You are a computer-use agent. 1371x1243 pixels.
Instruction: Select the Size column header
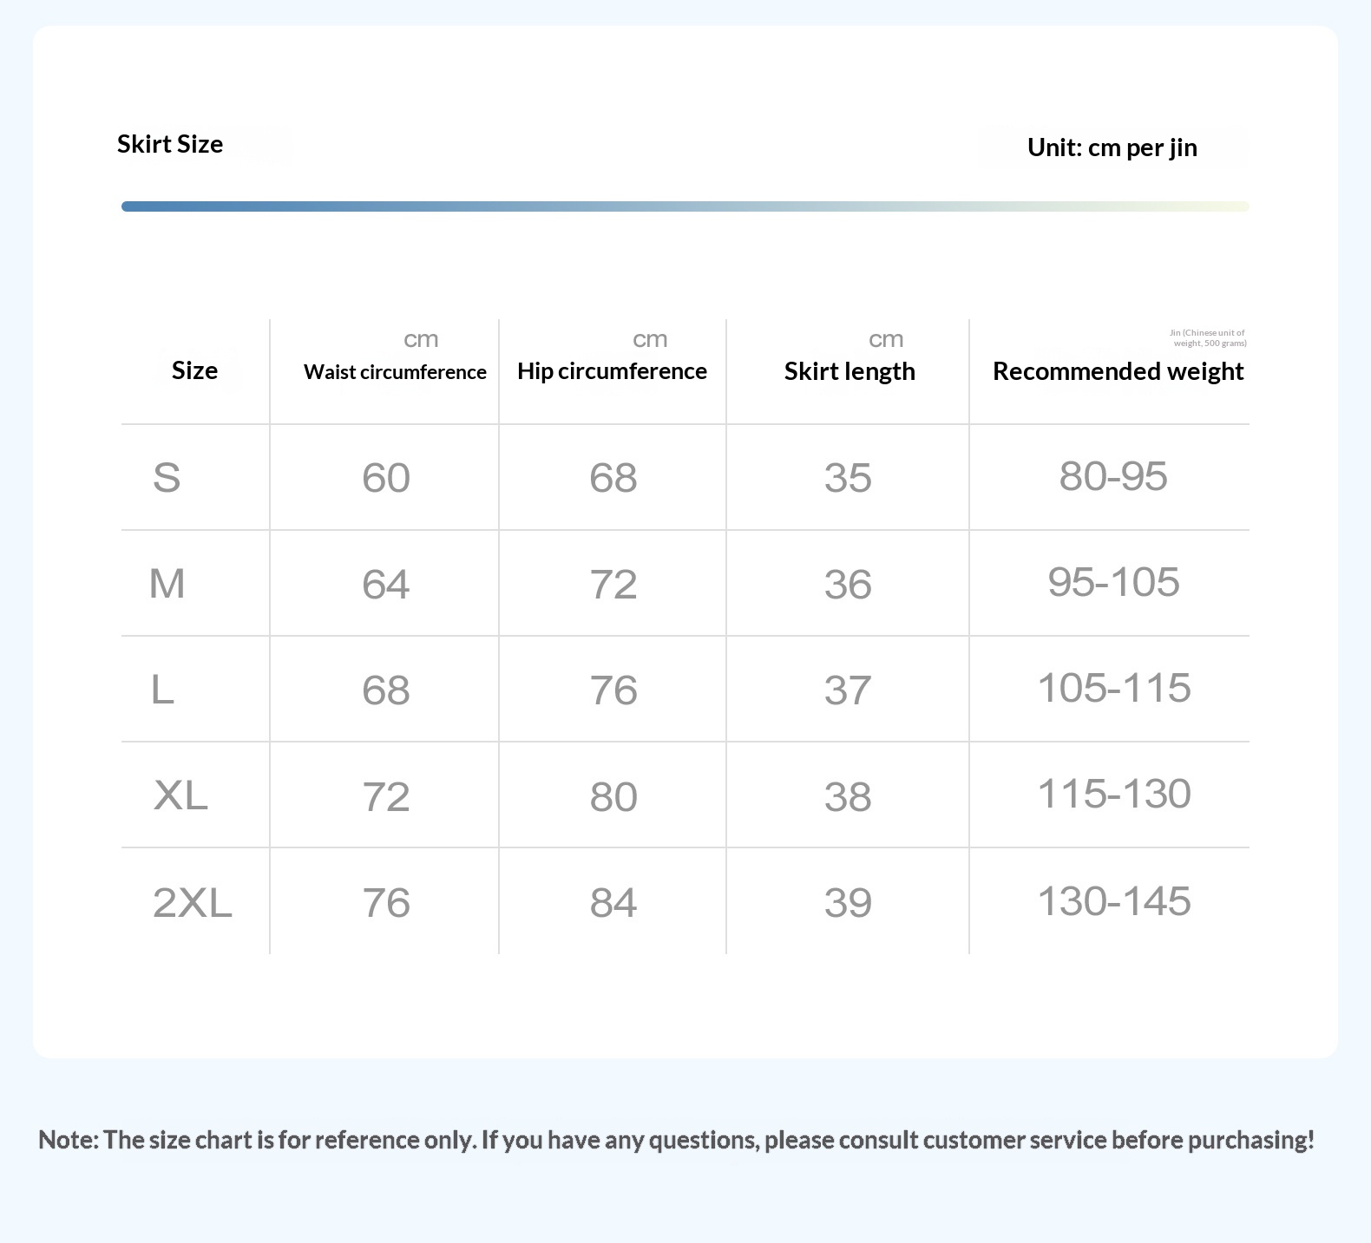tap(194, 370)
